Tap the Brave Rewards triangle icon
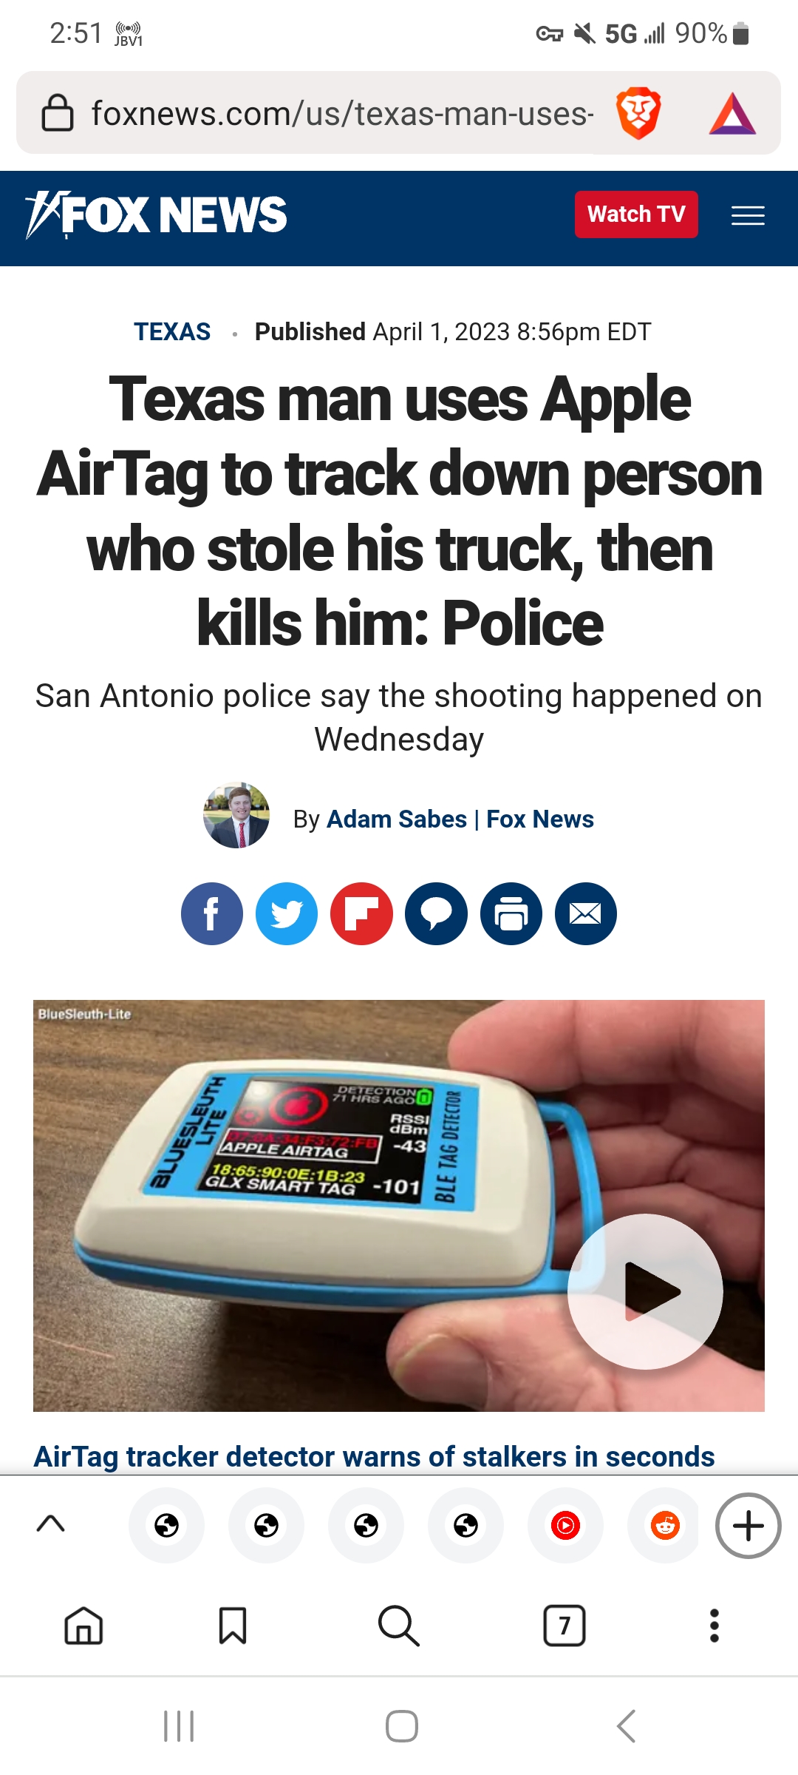Viewport: 798px width, 1775px height. (x=732, y=114)
